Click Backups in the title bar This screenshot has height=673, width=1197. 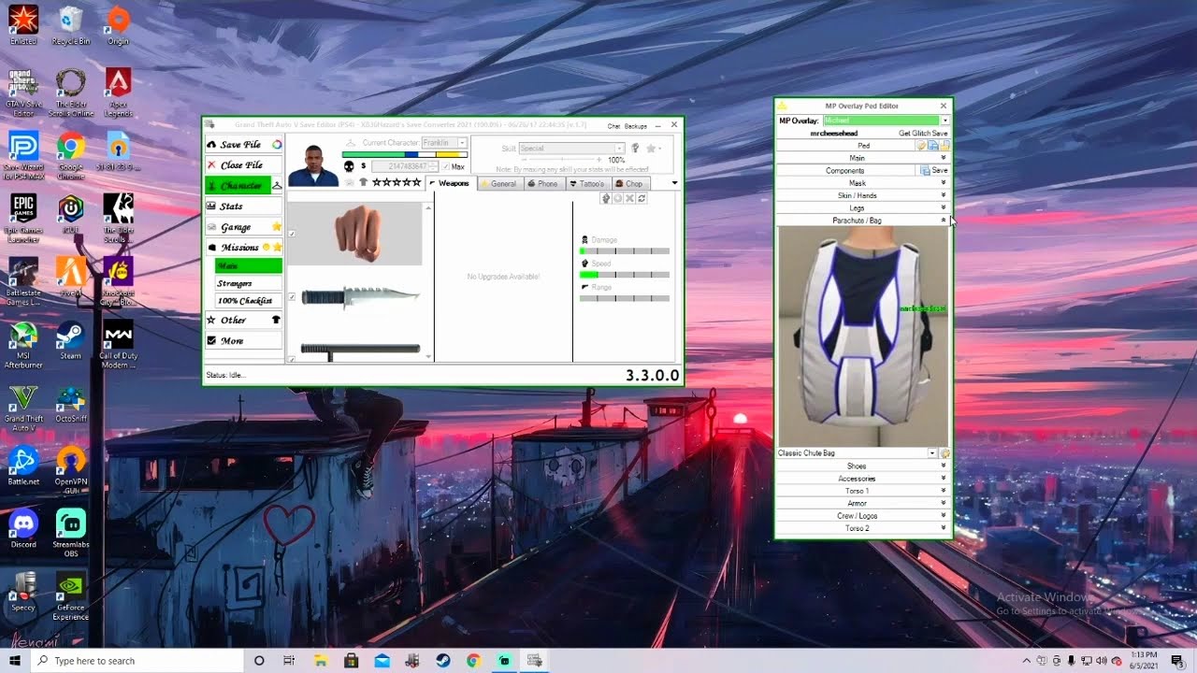coord(636,126)
